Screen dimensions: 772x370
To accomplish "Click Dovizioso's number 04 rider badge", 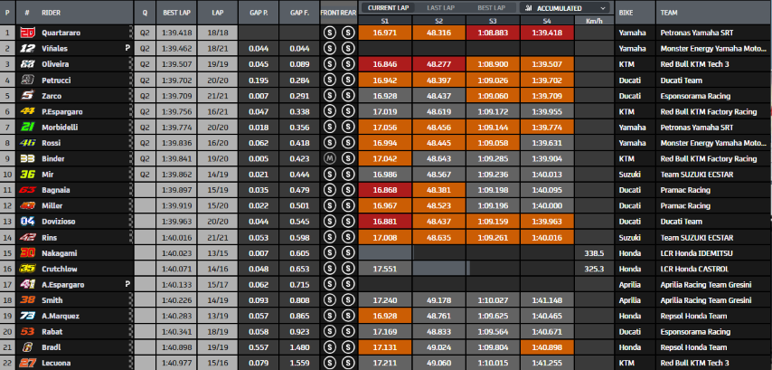I will tap(27, 222).
